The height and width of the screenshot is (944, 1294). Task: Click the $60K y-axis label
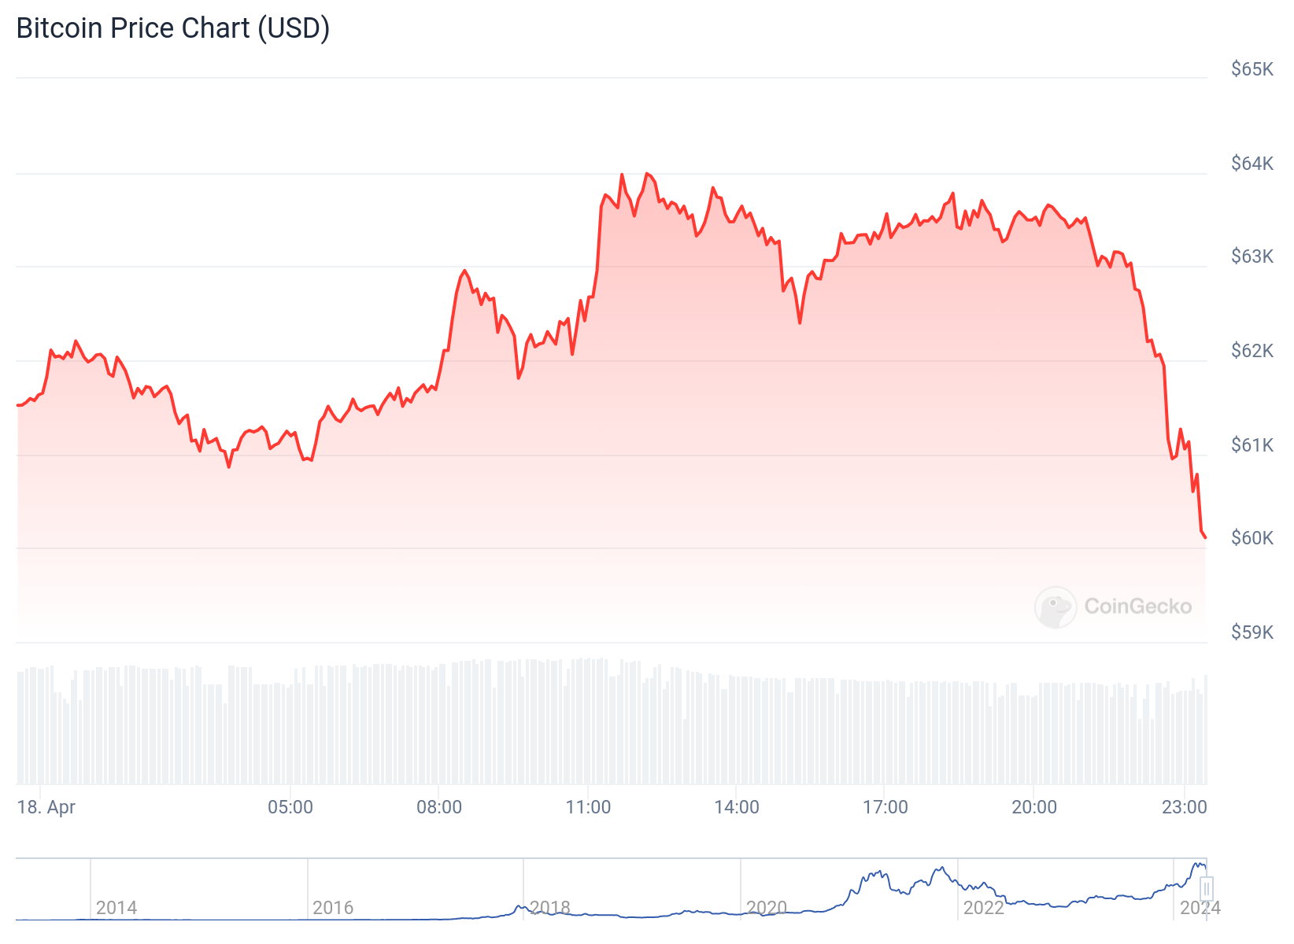tap(1252, 538)
